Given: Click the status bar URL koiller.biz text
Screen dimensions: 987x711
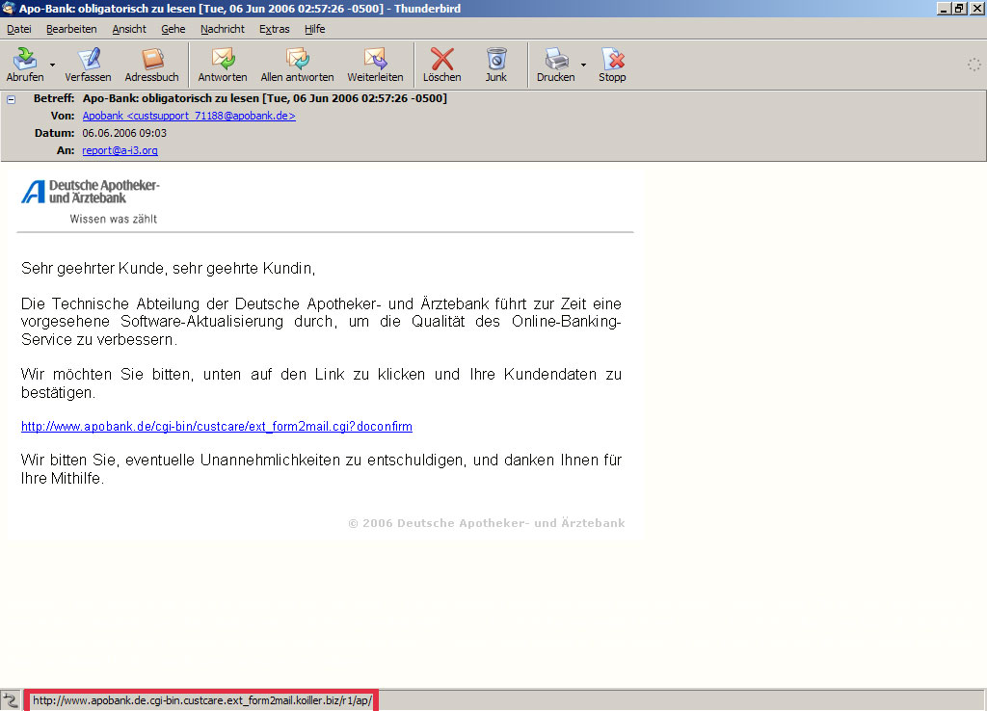Looking at the screenshot, I should [202, 700].
